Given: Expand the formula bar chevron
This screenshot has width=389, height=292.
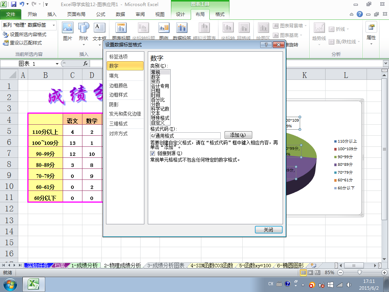Looking at the screenshot, I should (386, 63).
